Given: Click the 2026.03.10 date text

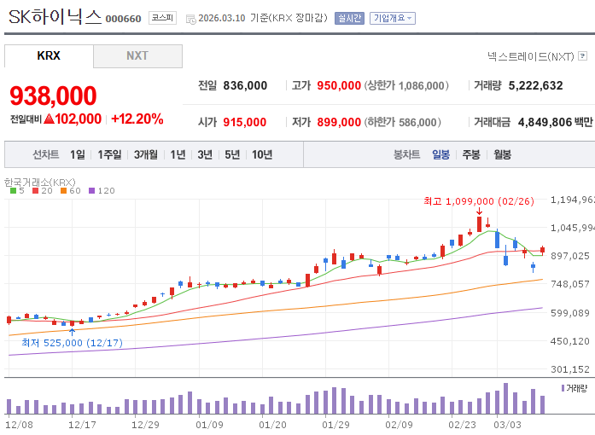Looking at the screenshot, I should pyautogui.click(x=222, y=18).
